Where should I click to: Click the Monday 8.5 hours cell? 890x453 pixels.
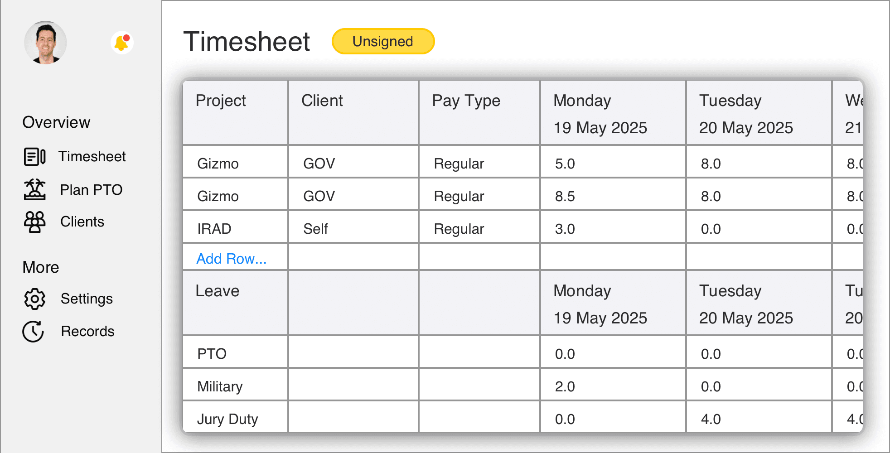(x=612, y=196)
